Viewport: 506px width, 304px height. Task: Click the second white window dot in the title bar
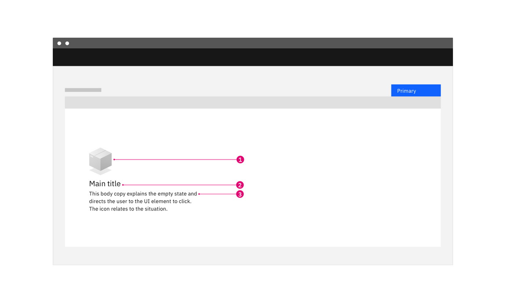[x=67, y=43]
